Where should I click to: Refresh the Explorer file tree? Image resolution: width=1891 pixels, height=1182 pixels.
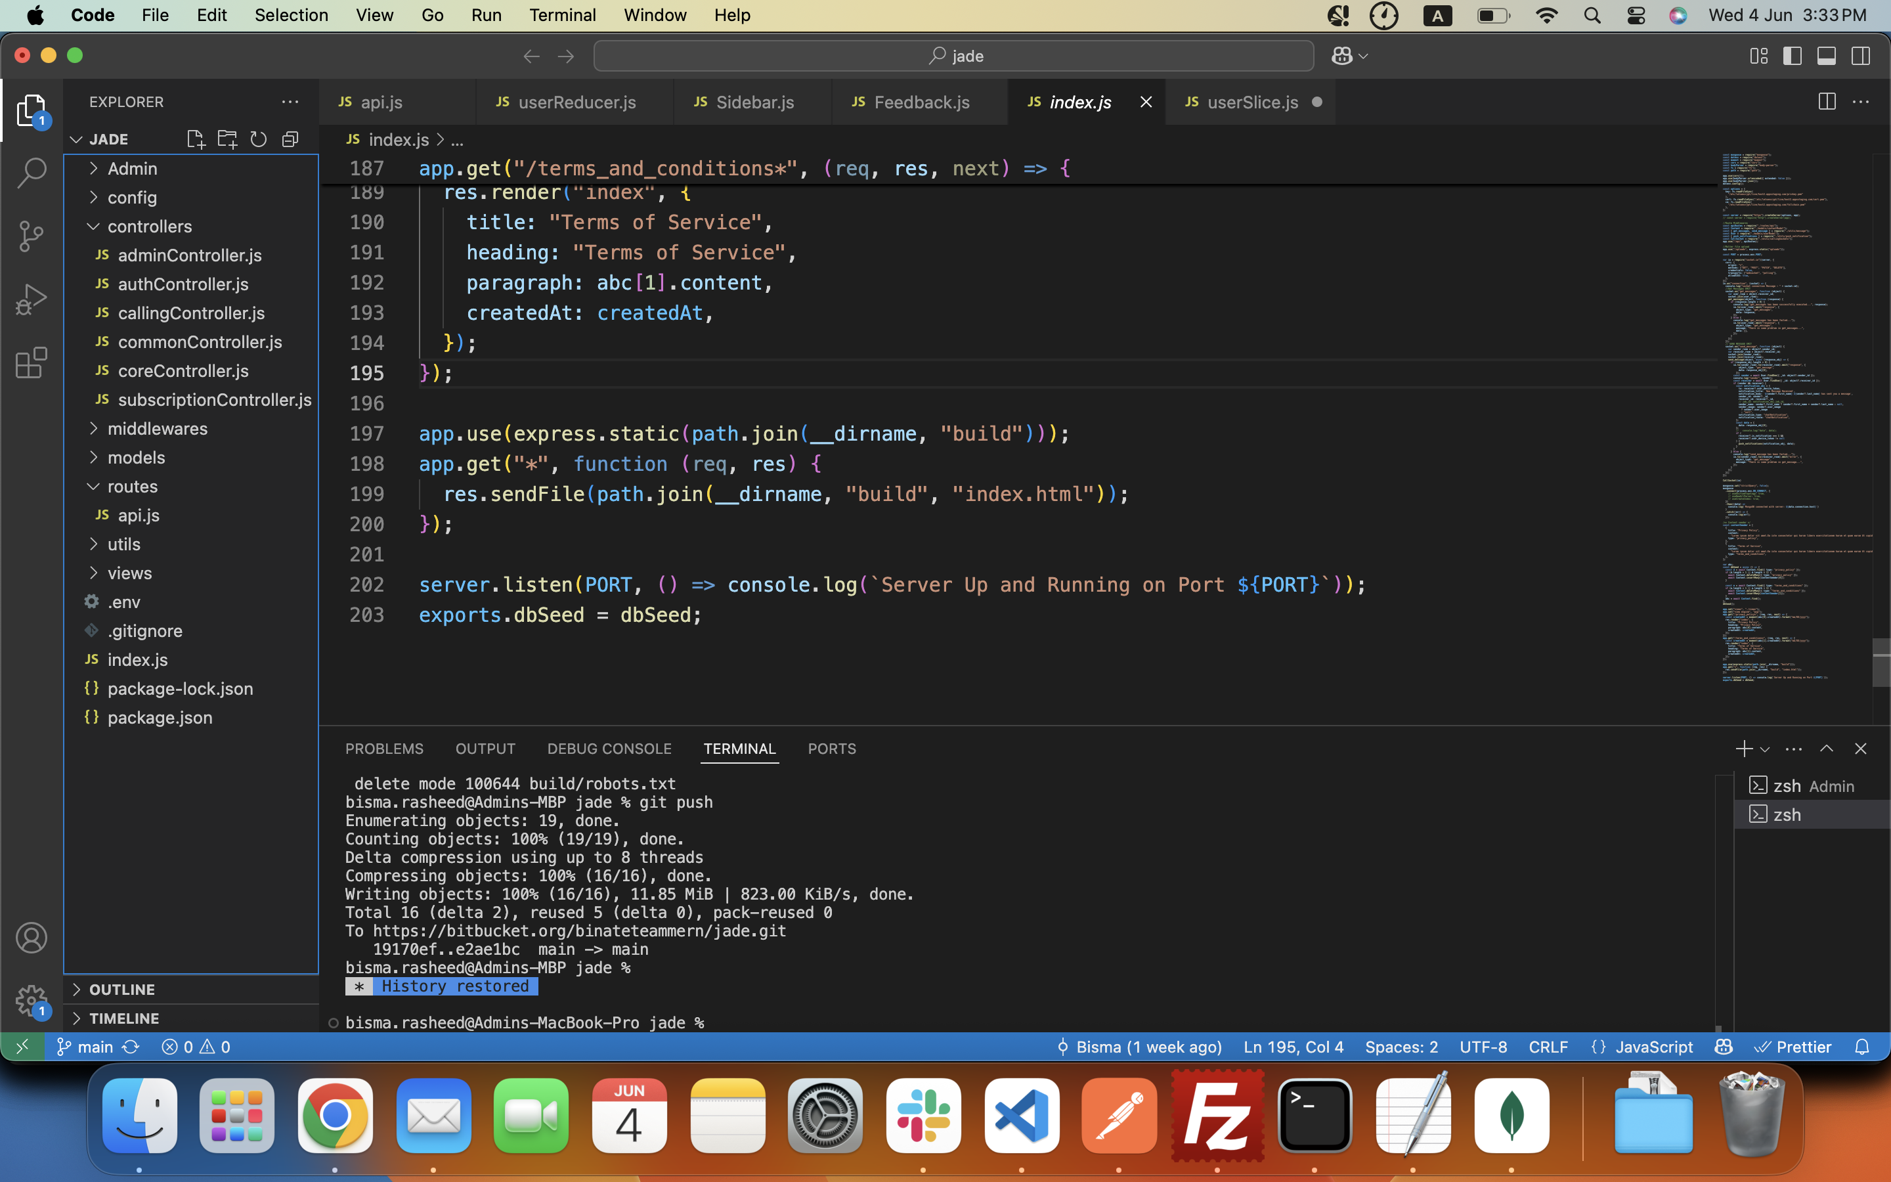(259, 139)
